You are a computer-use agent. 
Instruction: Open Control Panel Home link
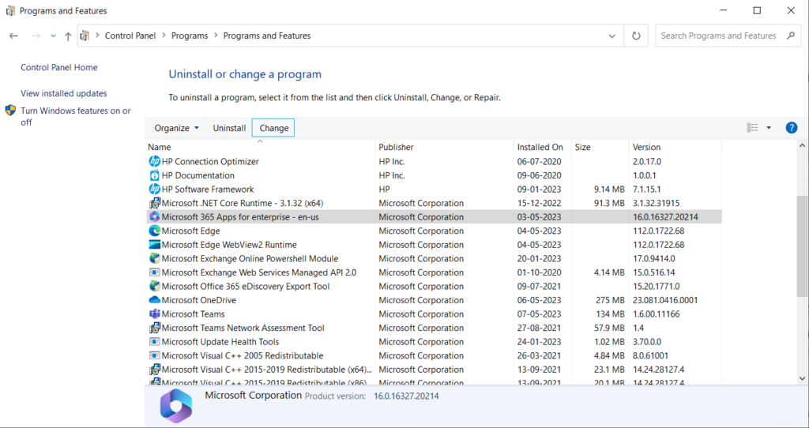click(x=58, y=68)
